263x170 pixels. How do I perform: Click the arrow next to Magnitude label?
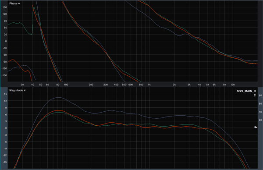(25, 91)
